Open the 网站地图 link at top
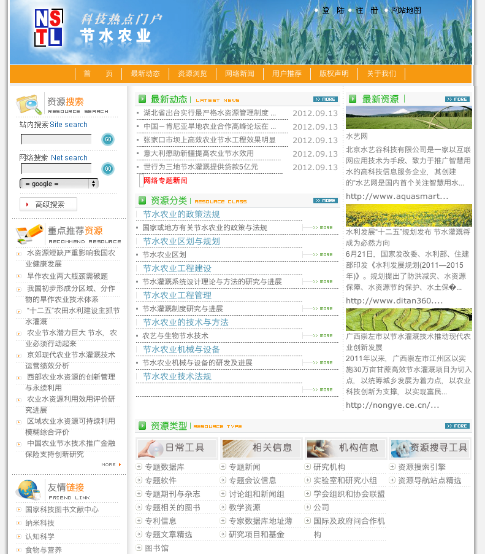The height and width of the screenshot is (554, 485). (x=406, y=10)
